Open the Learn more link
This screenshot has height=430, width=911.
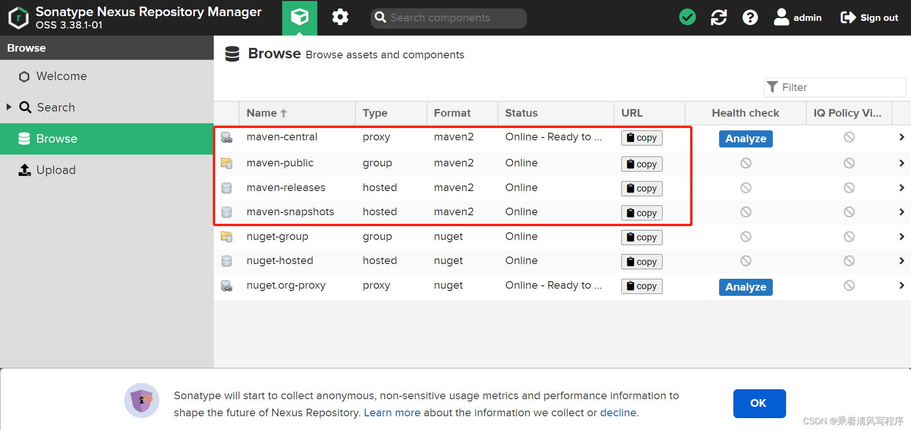click(x=392, y=413)
